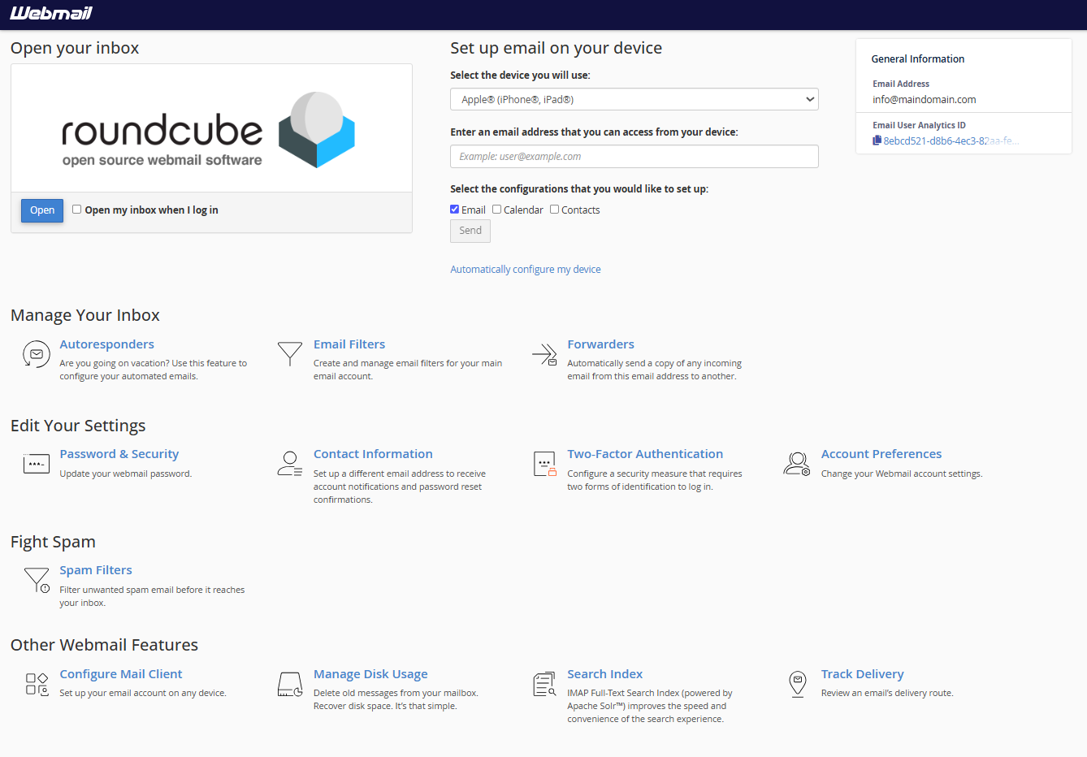1087x757 pixels.
Task: Open Manage Disk Usage link
Action: pyautogui.click(x=370, y=674)
